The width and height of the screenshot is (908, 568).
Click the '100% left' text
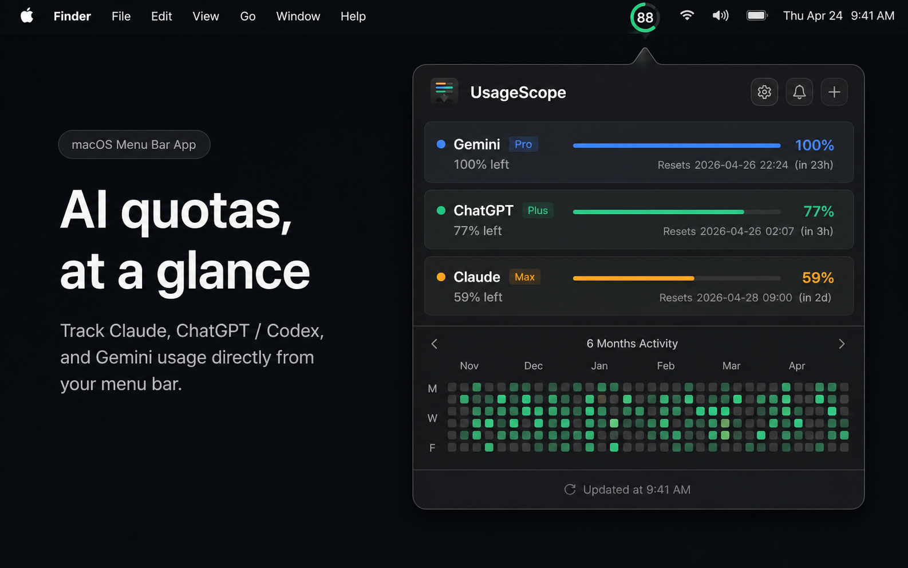481,164
